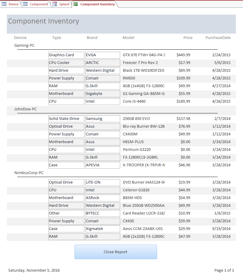Click the $76.99 price

[x=185, y=126]
